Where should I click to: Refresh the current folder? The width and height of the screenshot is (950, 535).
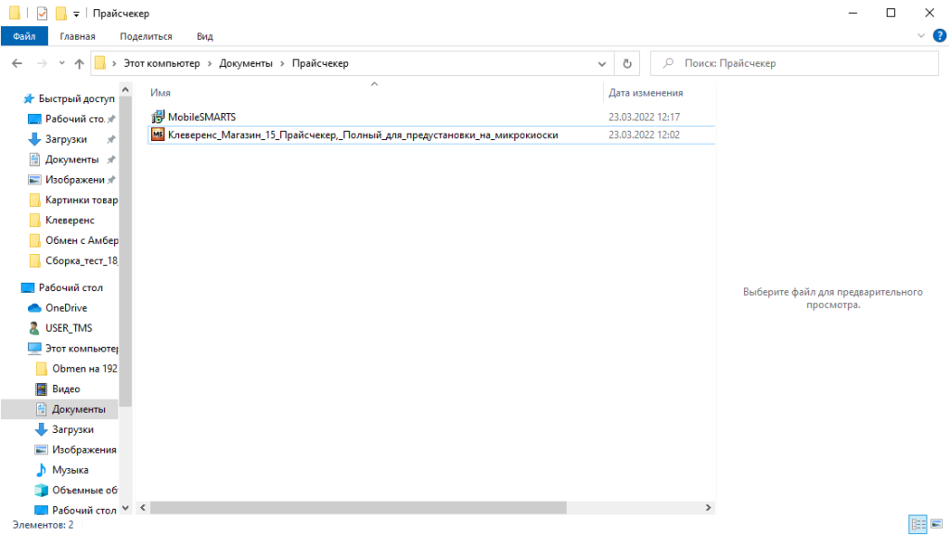(627, 64)
